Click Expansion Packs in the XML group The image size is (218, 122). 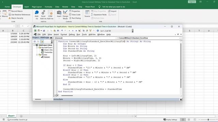pos(99,15)
